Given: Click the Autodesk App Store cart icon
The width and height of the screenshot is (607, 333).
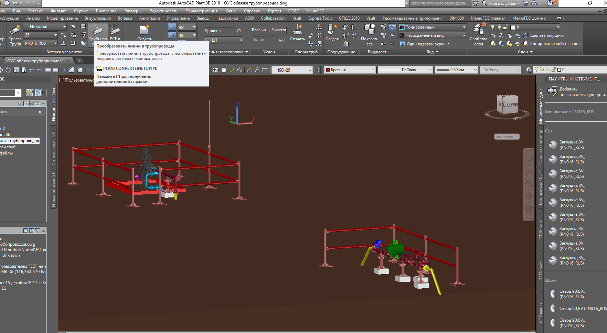Looking at the screenshot, I should pyautogui.click(x=526, y=3).
